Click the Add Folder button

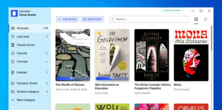click(x=92, y=19)
